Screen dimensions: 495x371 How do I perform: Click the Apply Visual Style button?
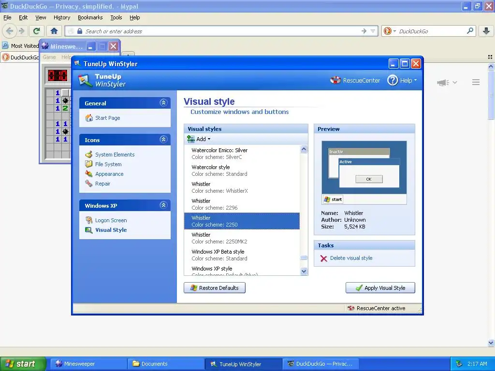tap(380, 288)
